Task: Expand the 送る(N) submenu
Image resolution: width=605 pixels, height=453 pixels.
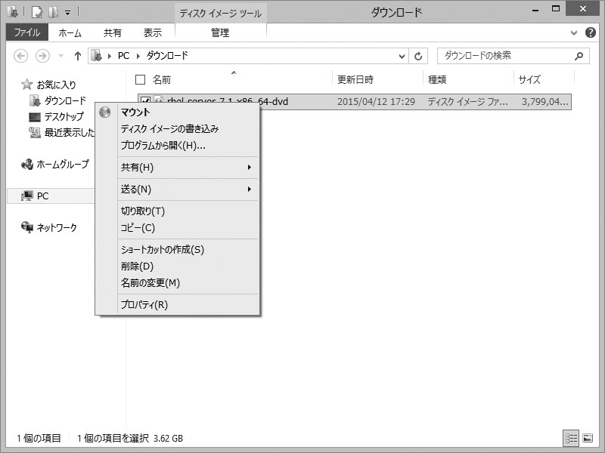Action: point(188,190)
